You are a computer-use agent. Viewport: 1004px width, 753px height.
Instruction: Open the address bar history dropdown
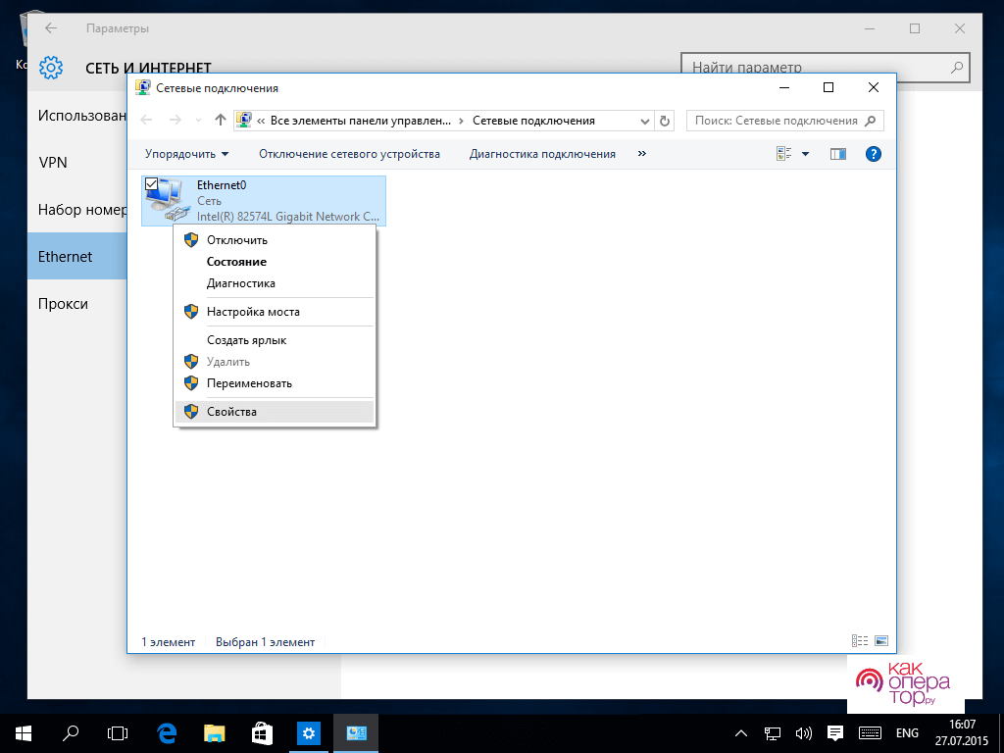645,121
